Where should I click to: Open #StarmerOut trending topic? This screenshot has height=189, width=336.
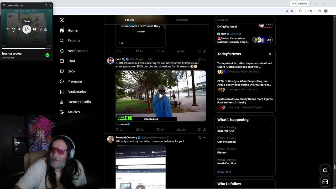tap(226, 131)
